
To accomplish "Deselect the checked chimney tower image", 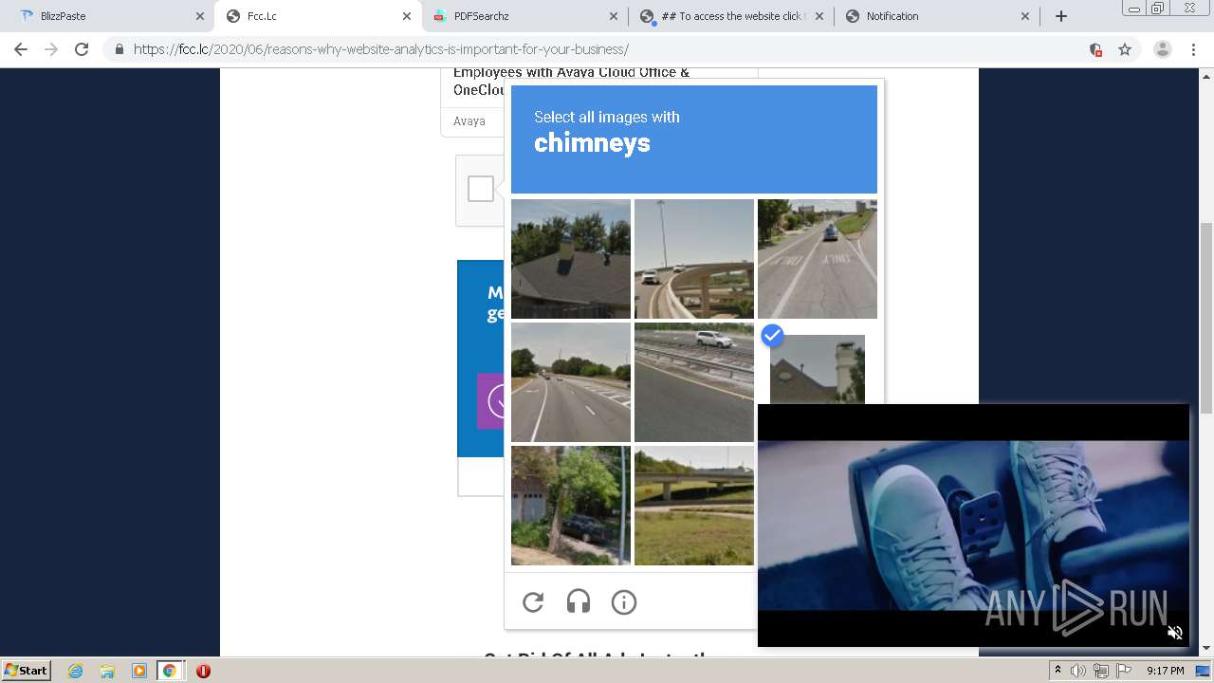I will [x=817, y=370].
